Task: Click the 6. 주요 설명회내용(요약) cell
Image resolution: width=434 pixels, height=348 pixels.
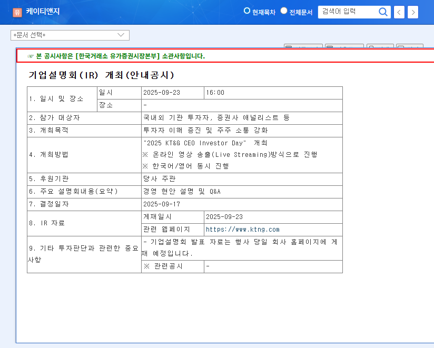Action: coord(84,192)
